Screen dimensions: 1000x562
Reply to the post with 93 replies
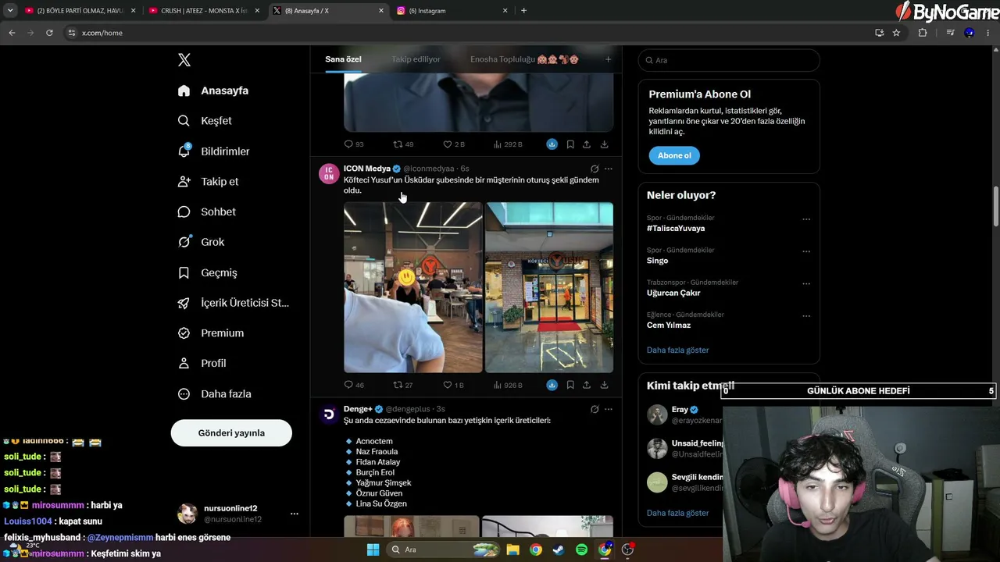348,144
